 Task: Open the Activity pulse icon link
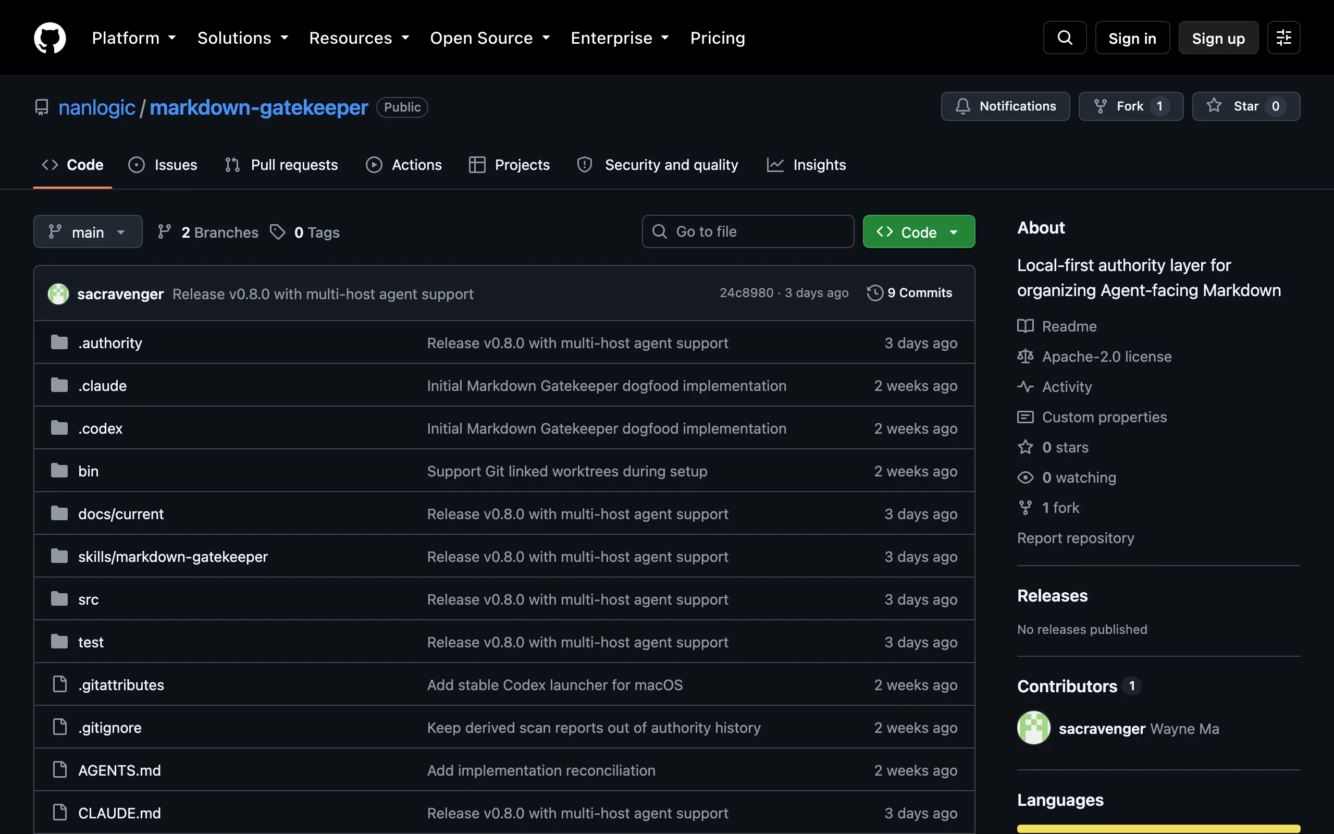pos(1026,387)
